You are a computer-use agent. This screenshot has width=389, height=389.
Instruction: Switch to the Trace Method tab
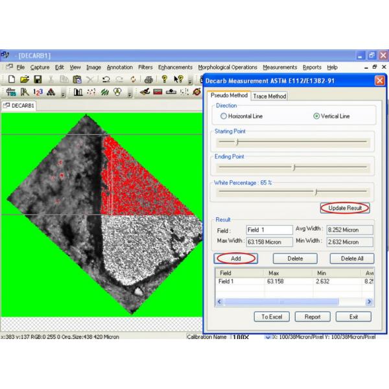269,97
